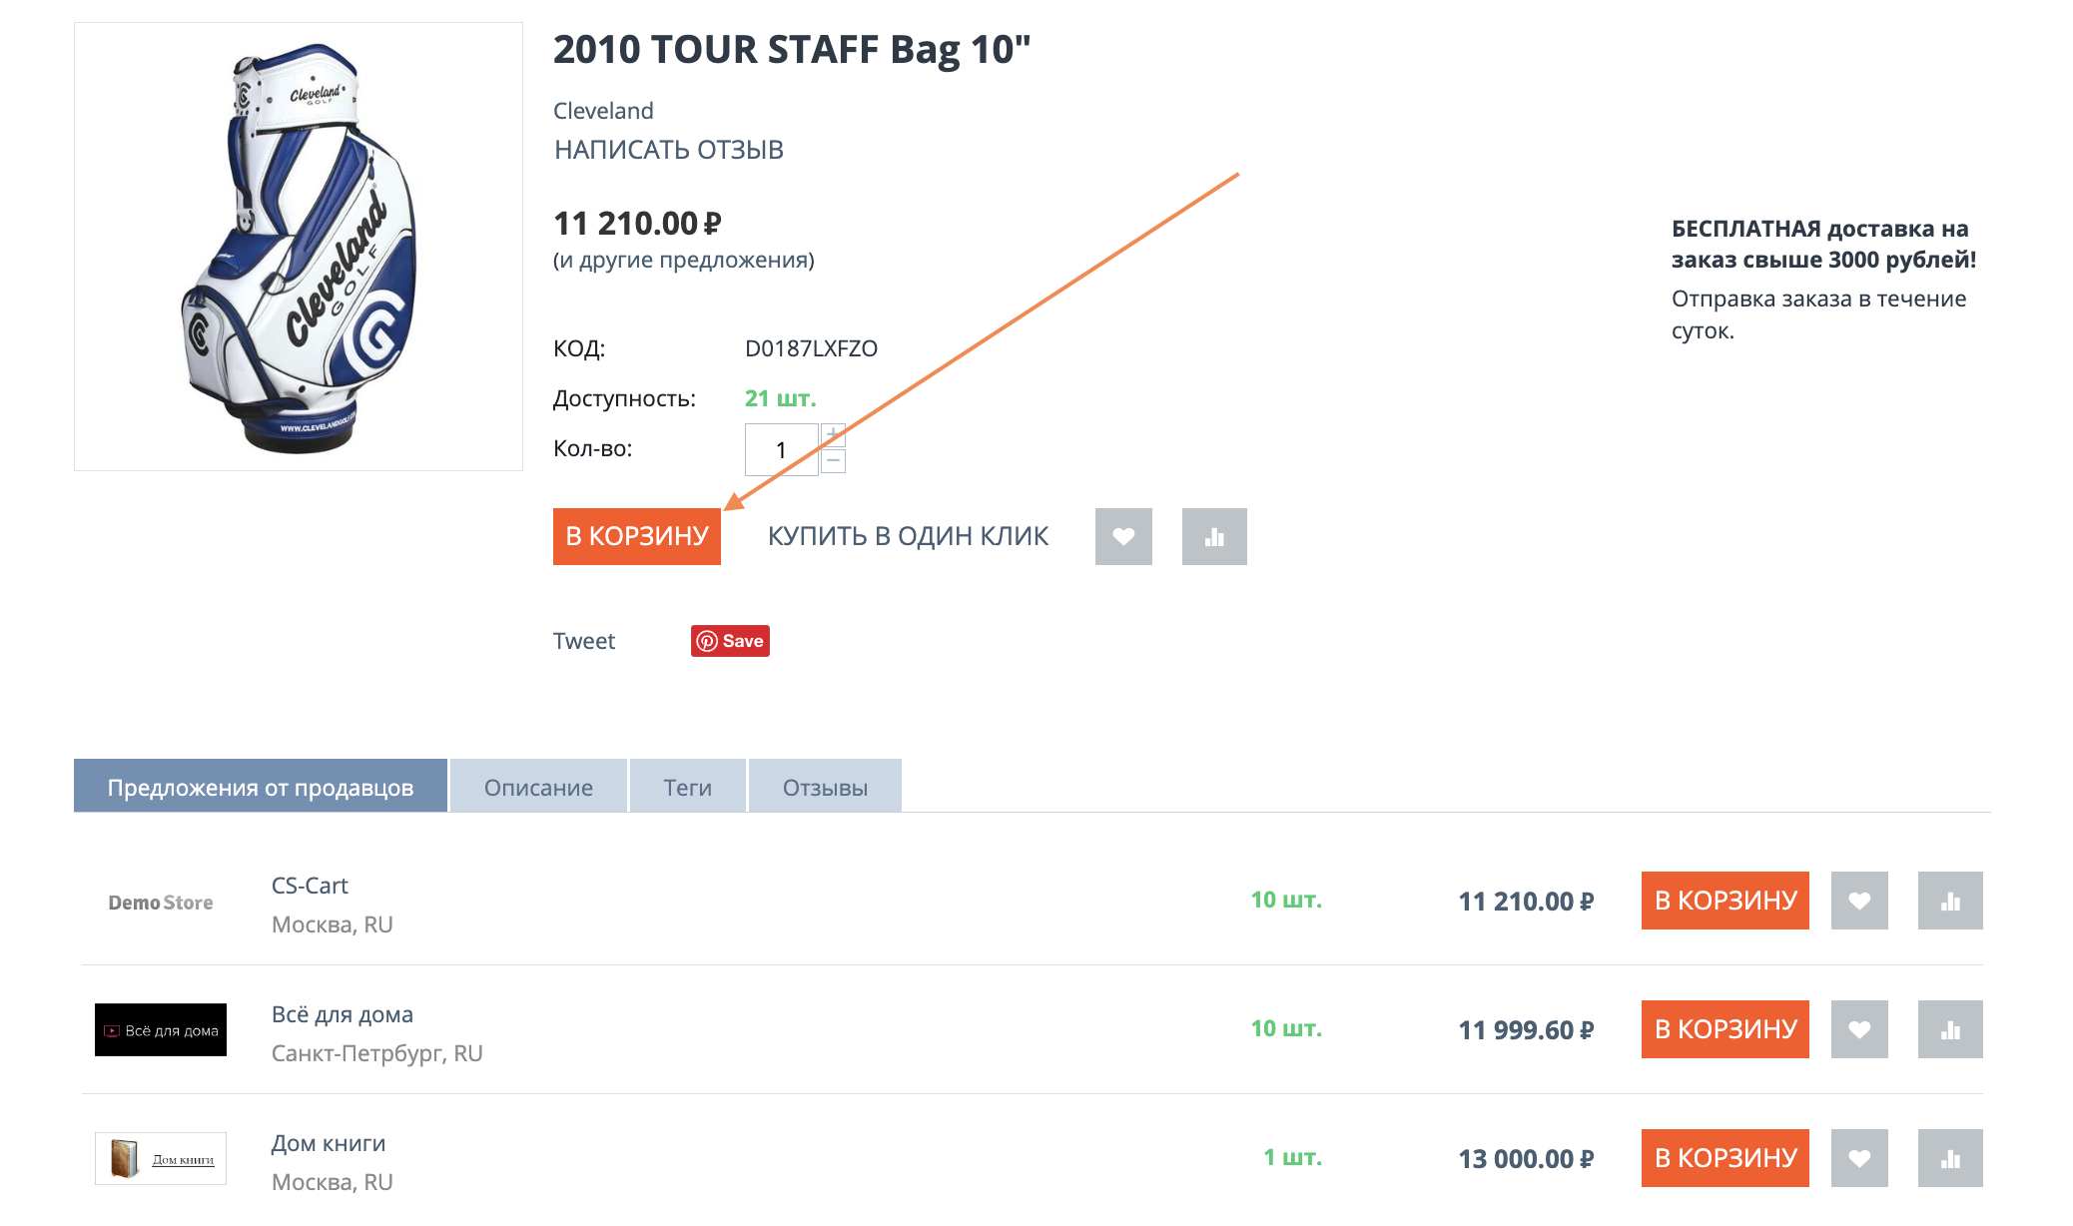Add CS-Cart offer to wishlist
Screen dimensions: 2073x1226
coord(1858,901)
